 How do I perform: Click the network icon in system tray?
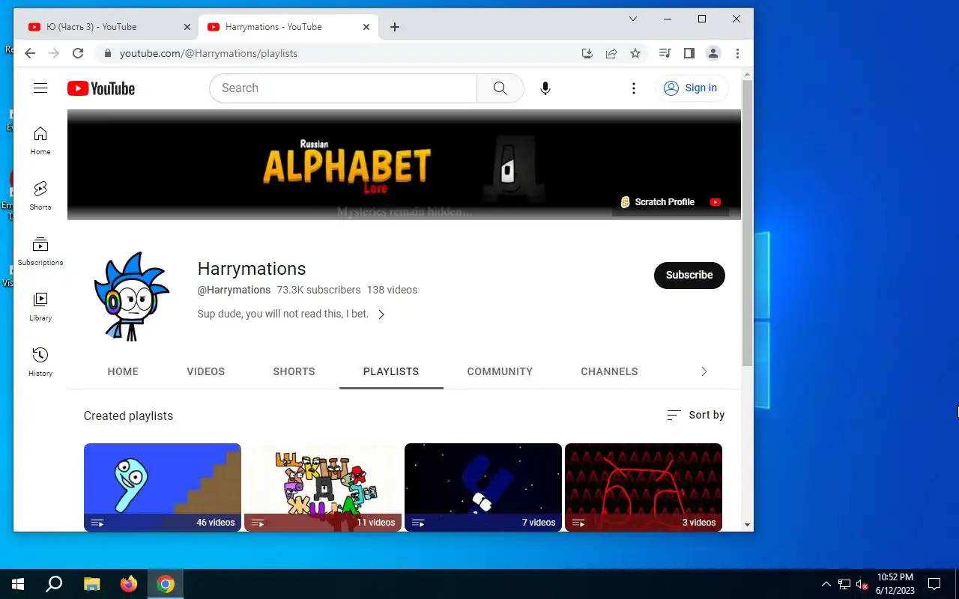click(x=844, y=584)
